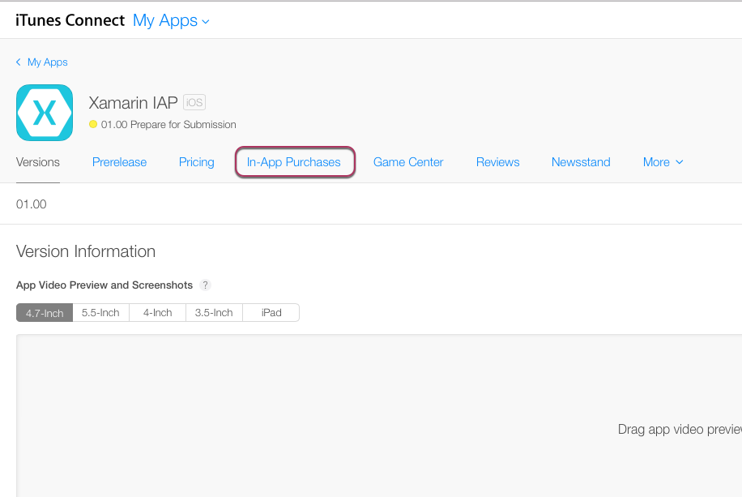This screenshot has width=742, height=497.
Task: Expand the More menu
Action: pos(663,162)
